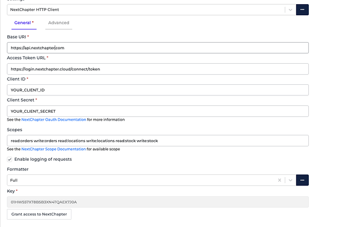Viewport: 363px width, 227px height.
Task: Click the Client ID input field
Action: pos(158,90)
